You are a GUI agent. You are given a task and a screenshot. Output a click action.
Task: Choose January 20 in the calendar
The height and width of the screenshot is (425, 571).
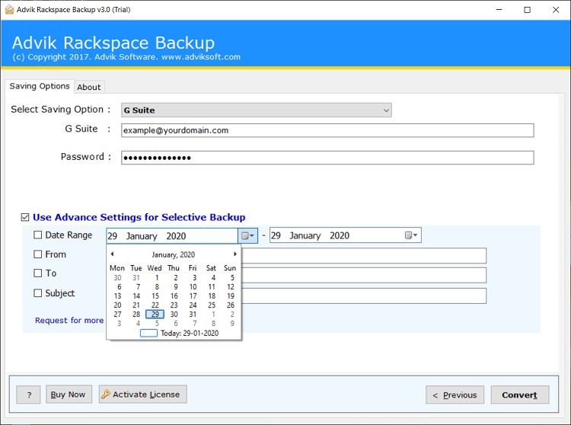[x=117, y=305]
